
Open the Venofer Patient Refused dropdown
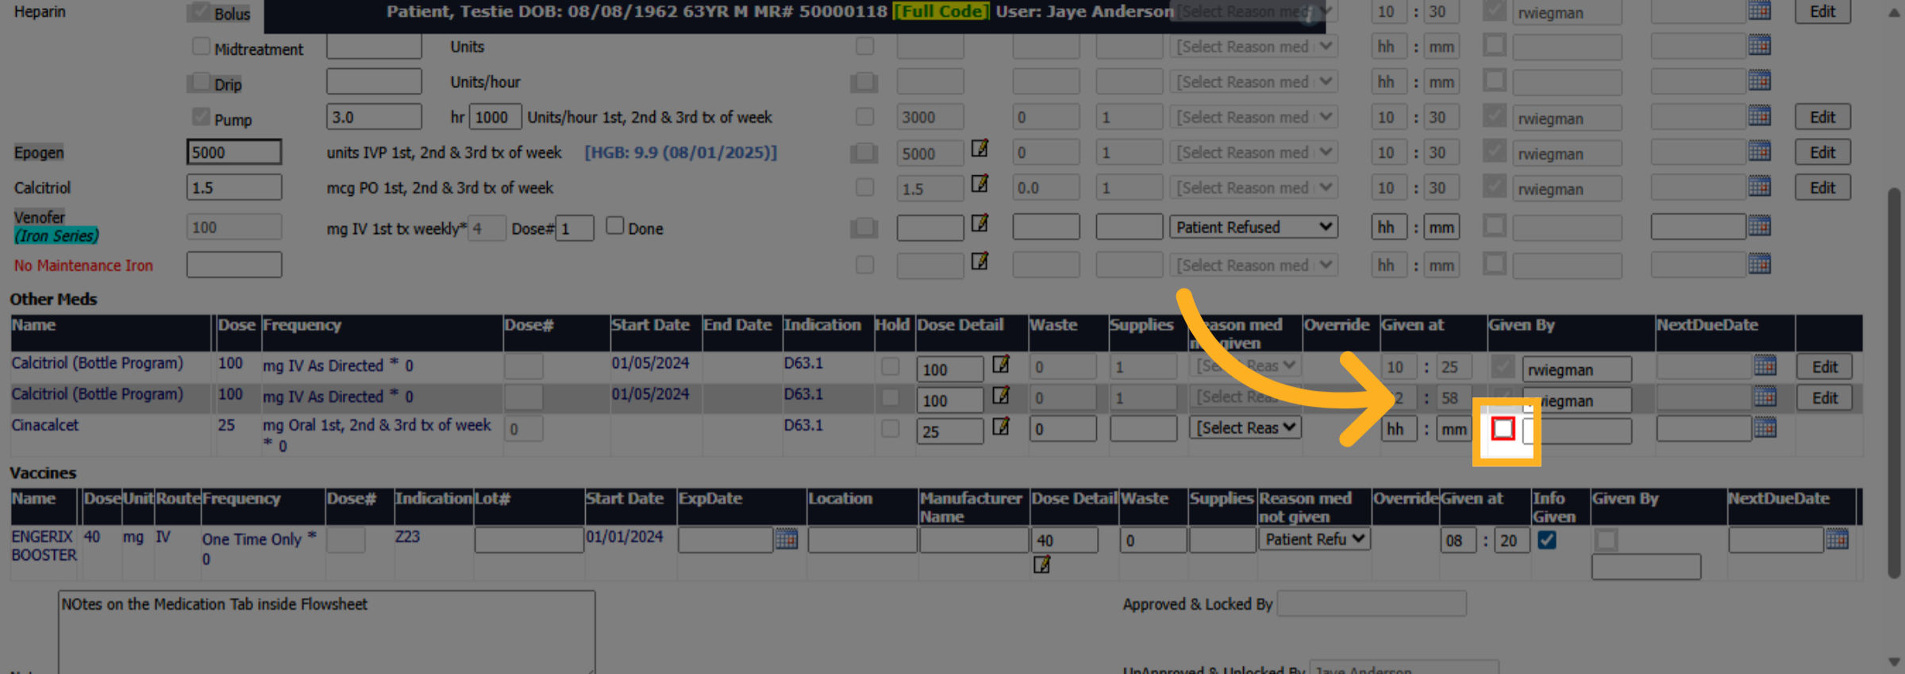pos(1253,228)
